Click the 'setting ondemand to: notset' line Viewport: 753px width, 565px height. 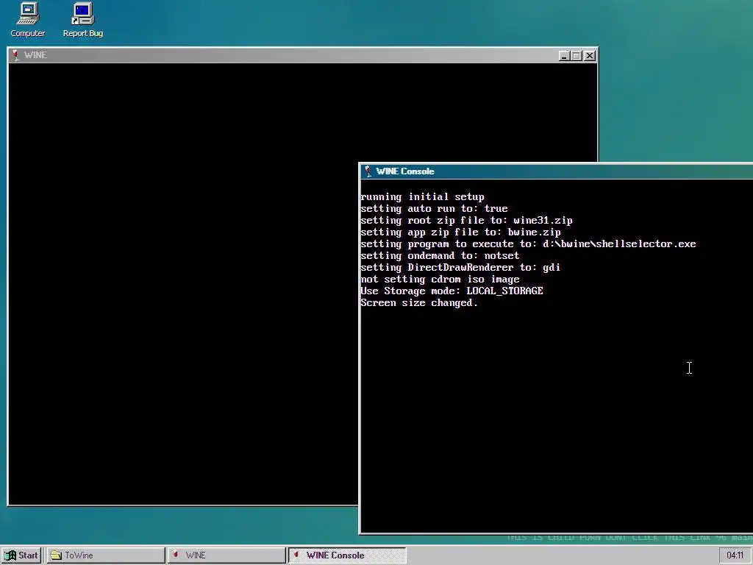(x=440, y=255)
